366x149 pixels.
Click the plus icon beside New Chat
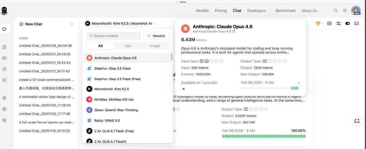pyautogui.click(x=21, y=24)
